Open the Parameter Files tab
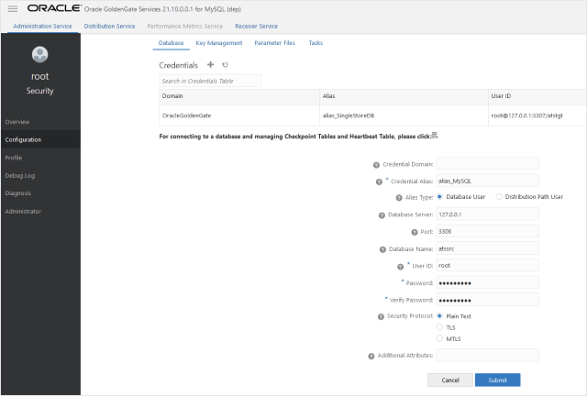The image size is (587, 396). click(274, 43)
